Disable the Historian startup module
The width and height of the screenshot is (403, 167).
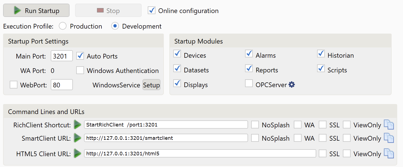click(x=321, y=54)
